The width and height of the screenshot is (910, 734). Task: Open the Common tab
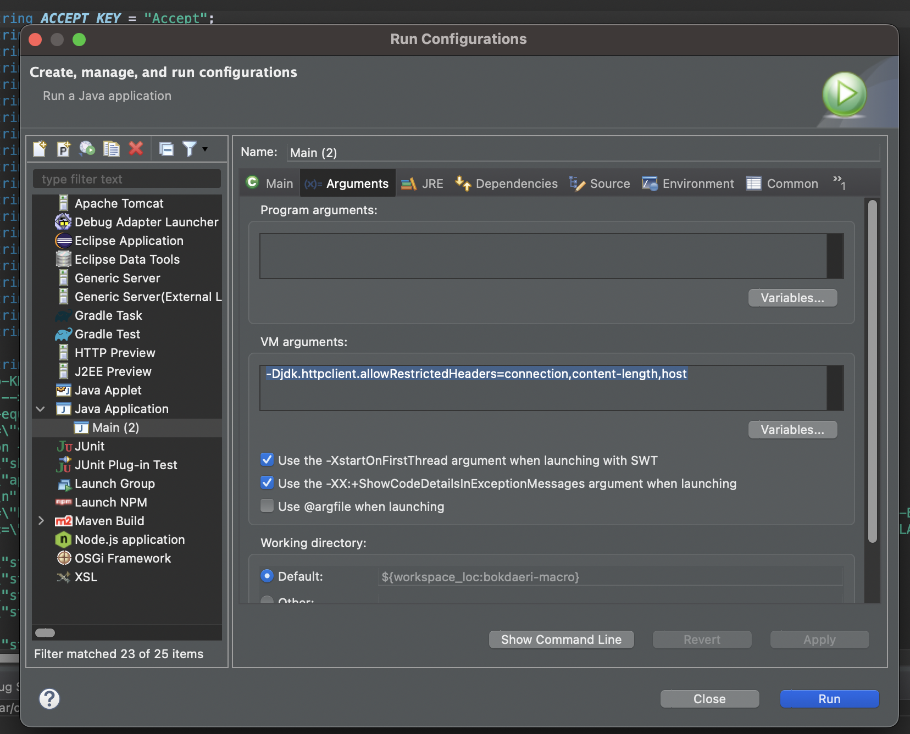pos(783,183)
